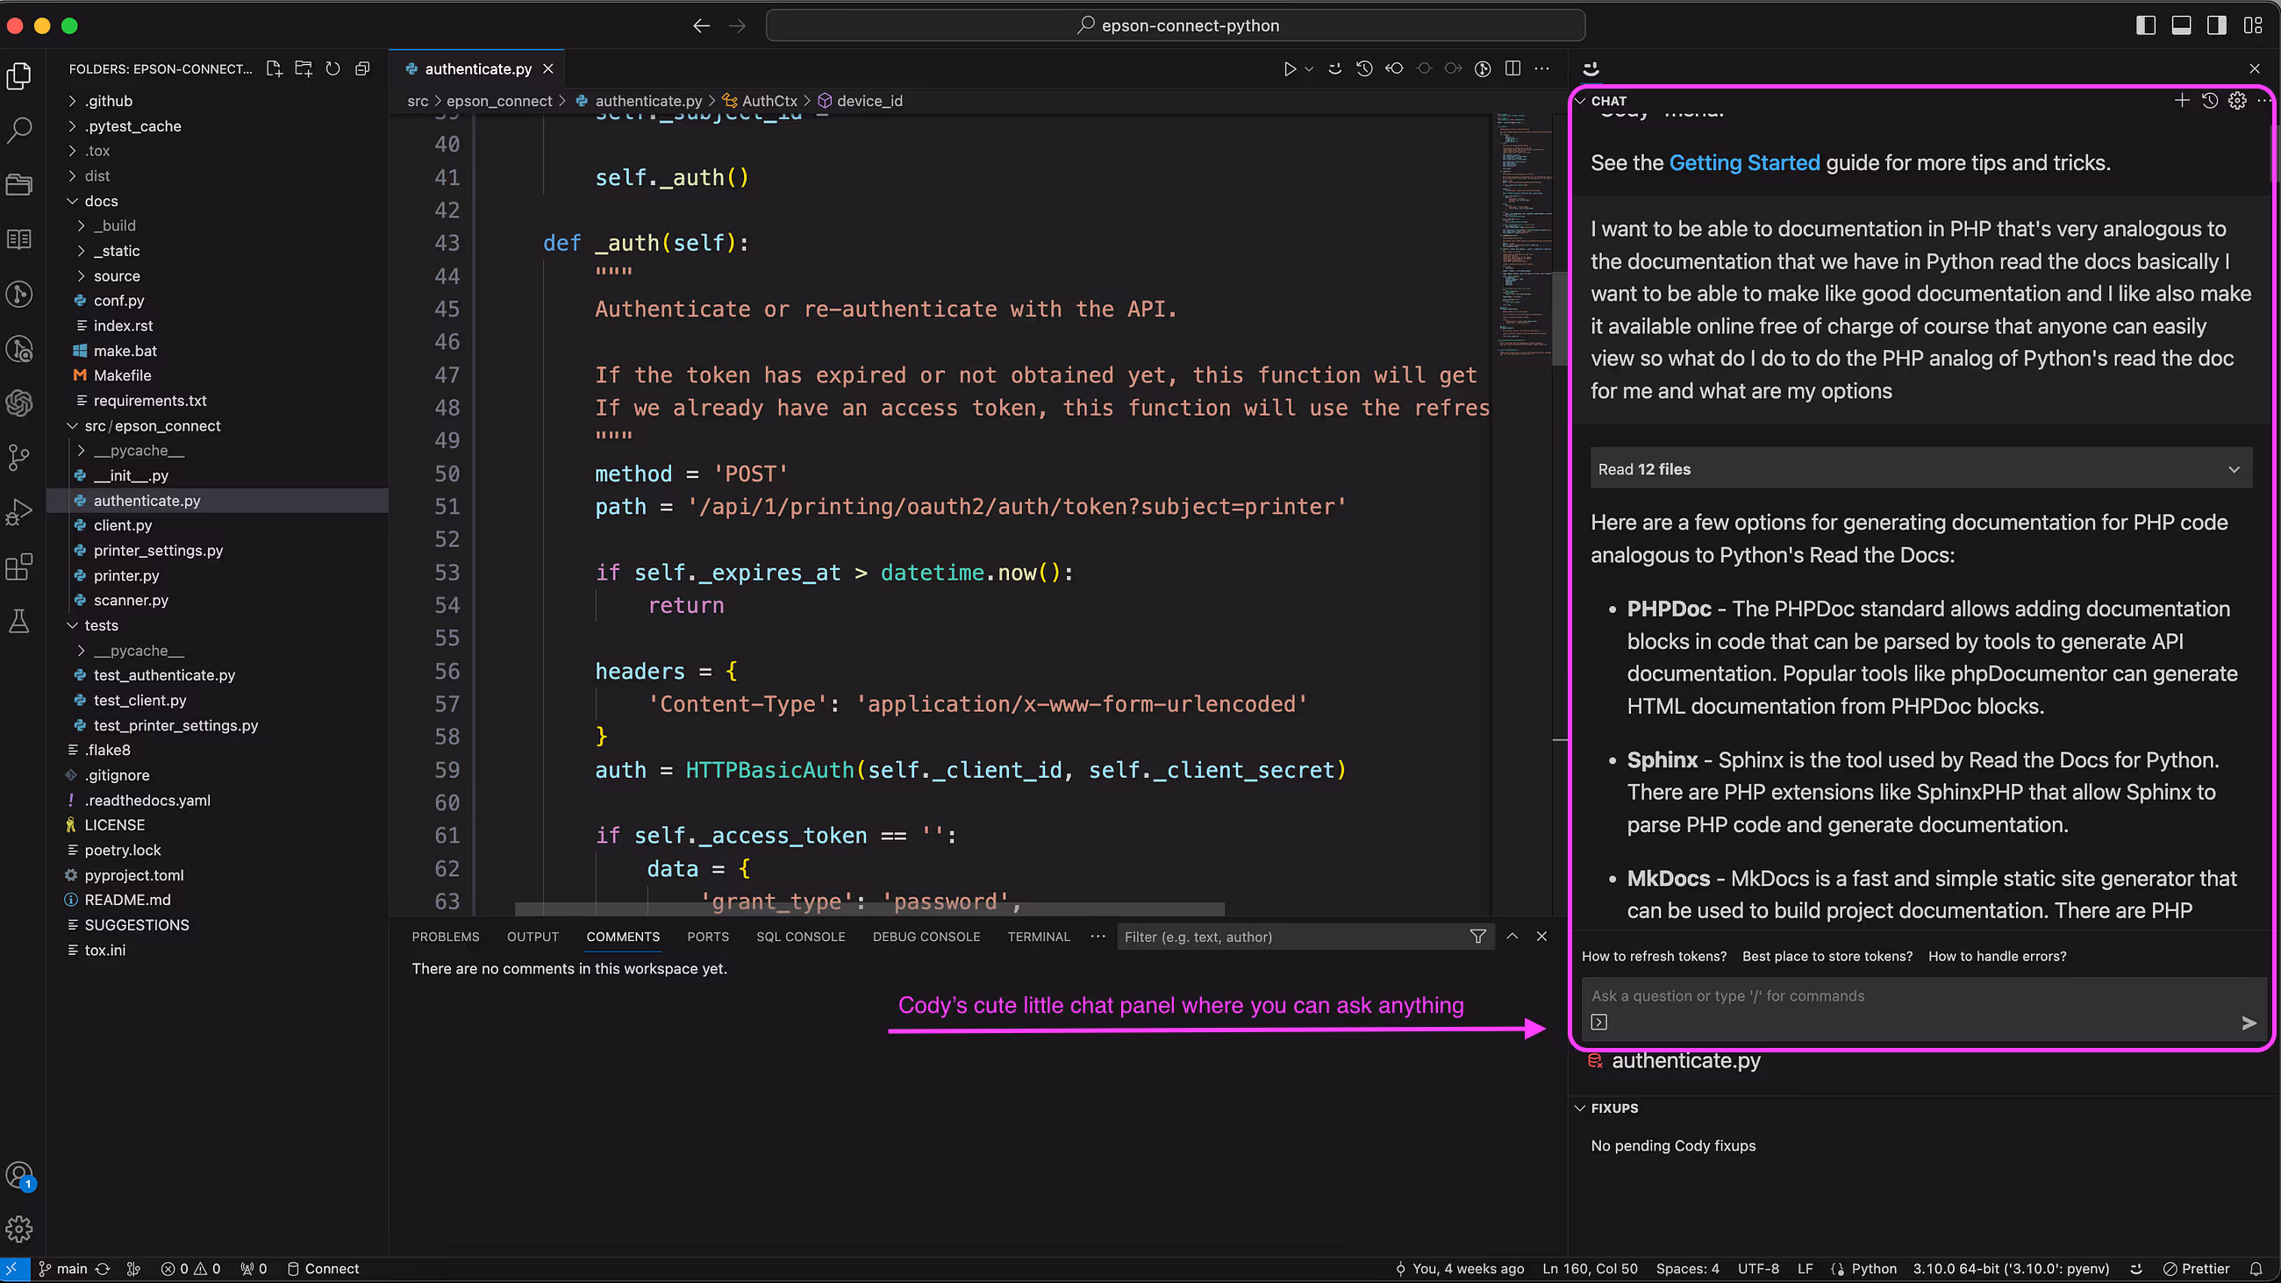2281x1283 pixels.
Task: Click the main branch in the status bar
Action: point(64,1269)
